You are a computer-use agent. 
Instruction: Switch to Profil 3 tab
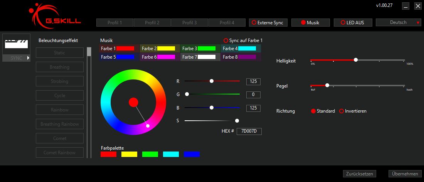click(x=189, y=23)
